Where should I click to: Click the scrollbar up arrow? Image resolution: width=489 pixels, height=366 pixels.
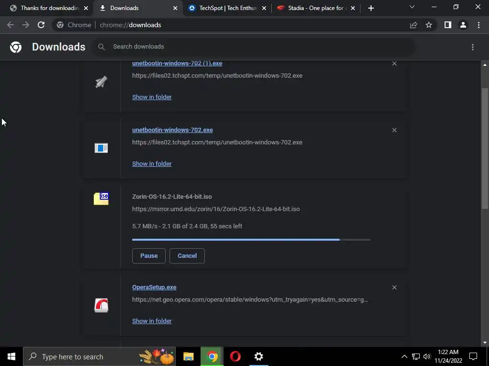485,65
